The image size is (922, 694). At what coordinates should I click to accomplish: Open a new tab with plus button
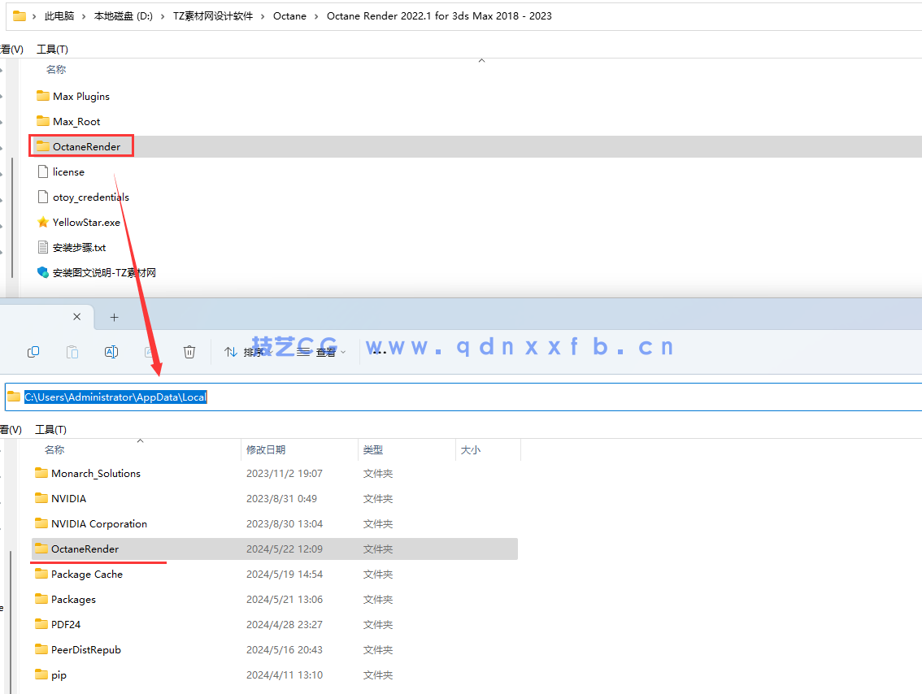point(115,317)
